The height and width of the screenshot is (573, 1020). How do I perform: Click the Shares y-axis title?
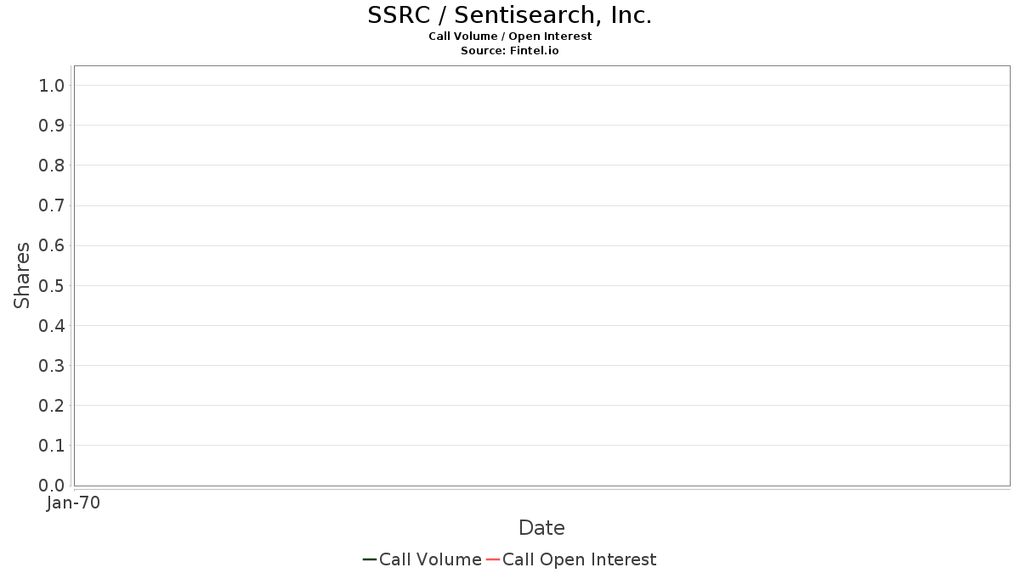click(x=22, y=275)
